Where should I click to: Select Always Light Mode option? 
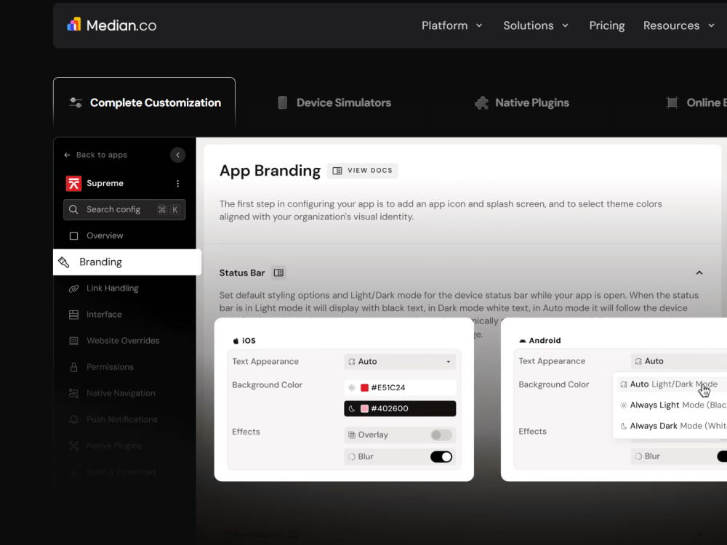pyautogui.click(x=672, y=405)
